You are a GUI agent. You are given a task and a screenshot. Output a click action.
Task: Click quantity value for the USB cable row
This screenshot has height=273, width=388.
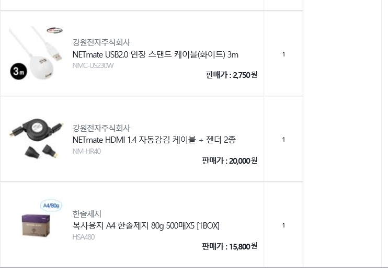coord(283,54)
